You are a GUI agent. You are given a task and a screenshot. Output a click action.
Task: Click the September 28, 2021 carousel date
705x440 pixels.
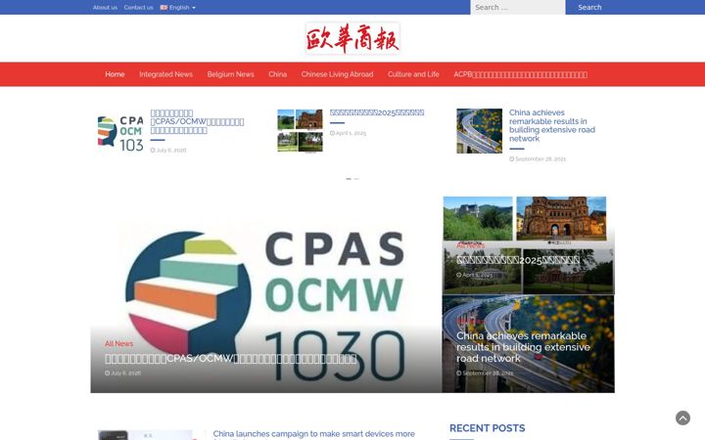[538, 159]
